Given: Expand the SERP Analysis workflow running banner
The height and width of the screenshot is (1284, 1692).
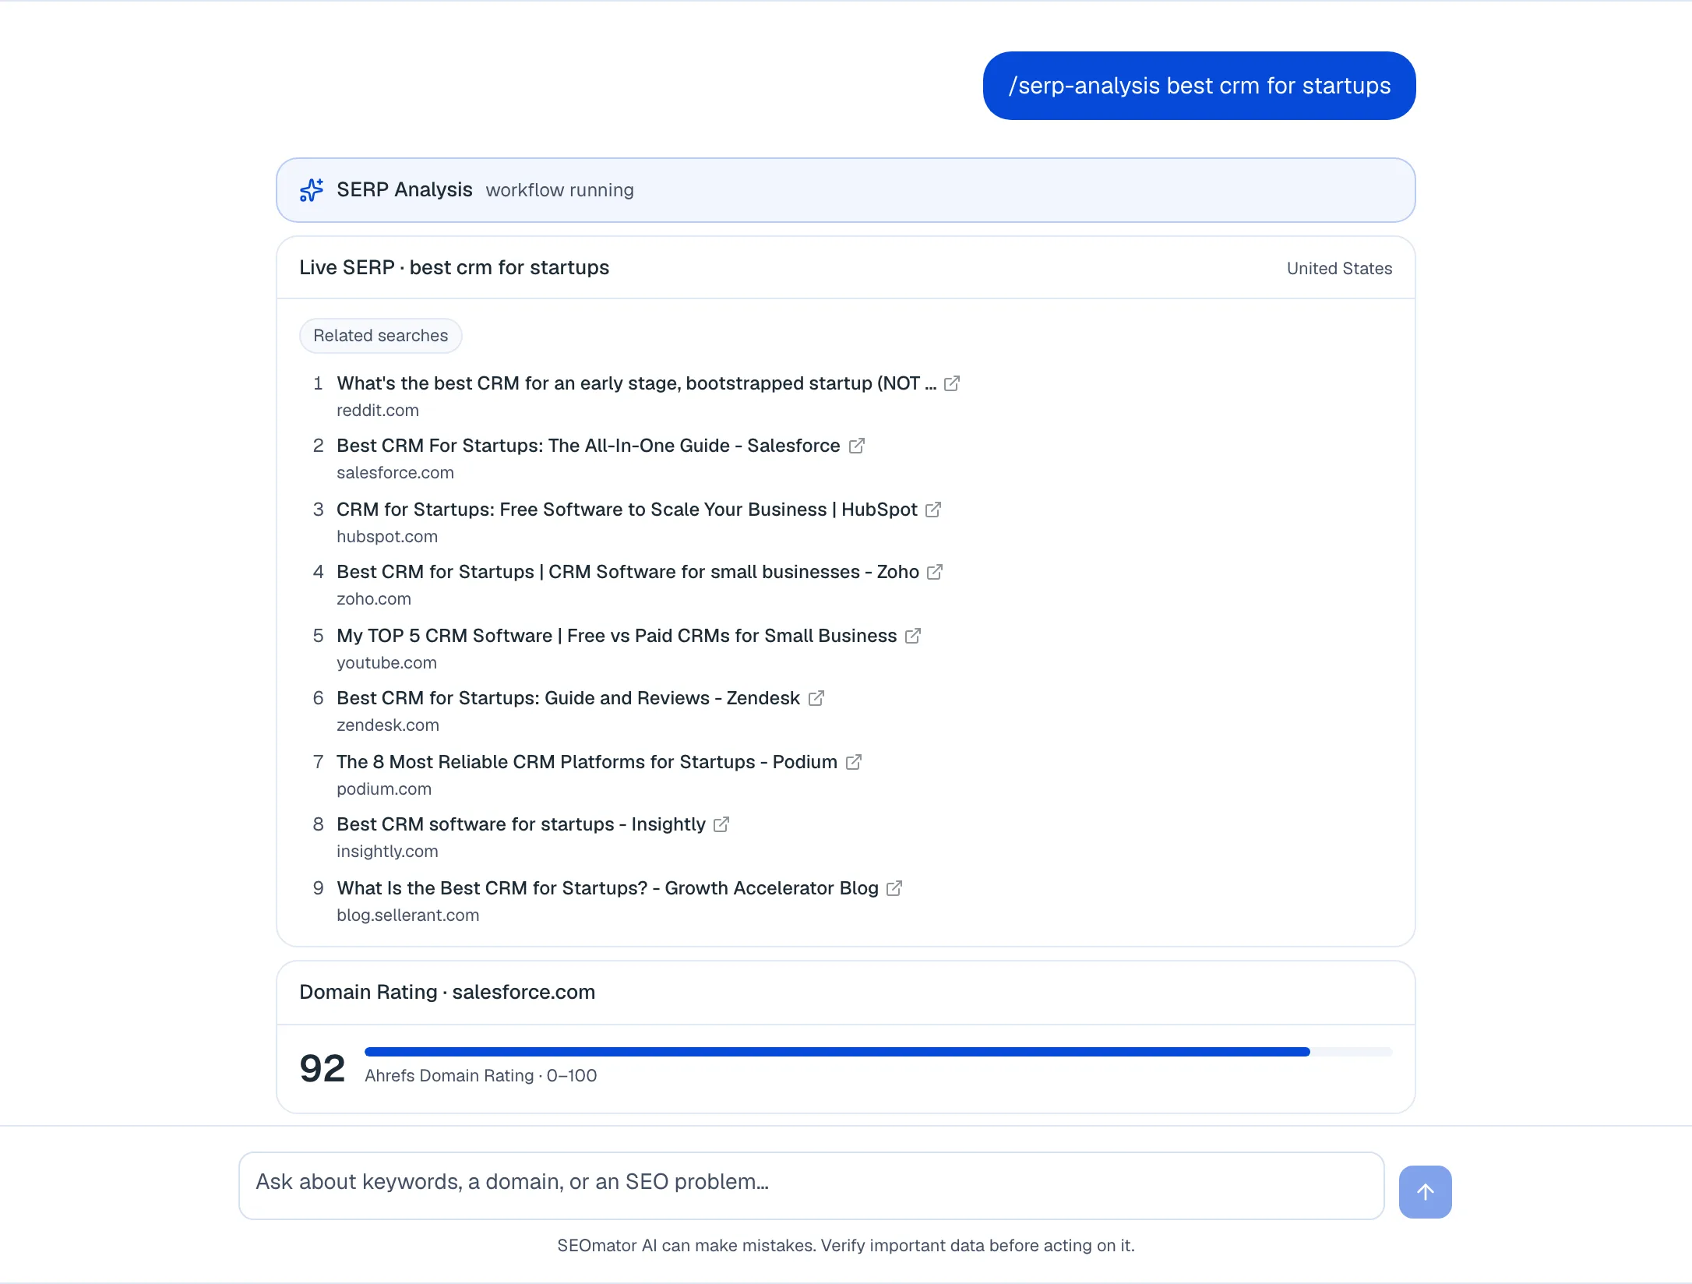Looking at the screenshot, I should point(846,190).
